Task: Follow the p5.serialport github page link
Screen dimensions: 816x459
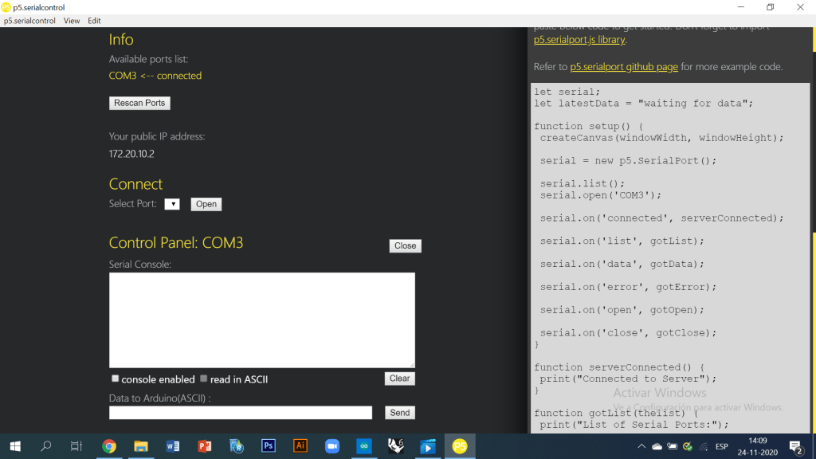Action: (x=624, y=67)
